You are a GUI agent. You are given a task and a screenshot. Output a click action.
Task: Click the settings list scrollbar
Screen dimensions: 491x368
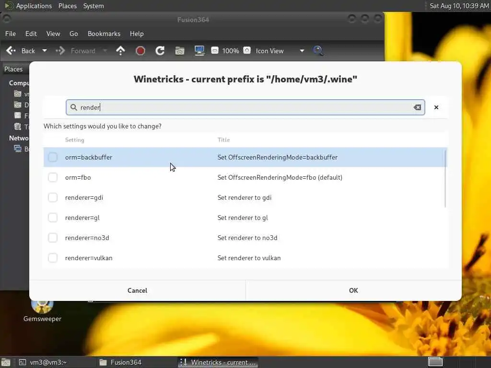click(x=445, y=178)
